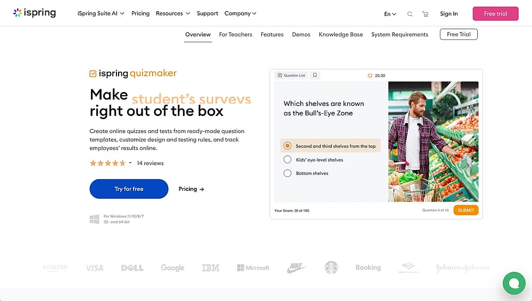532x301 pixels.
Task: Click the Windows logo icon
Action: [94, 219]
